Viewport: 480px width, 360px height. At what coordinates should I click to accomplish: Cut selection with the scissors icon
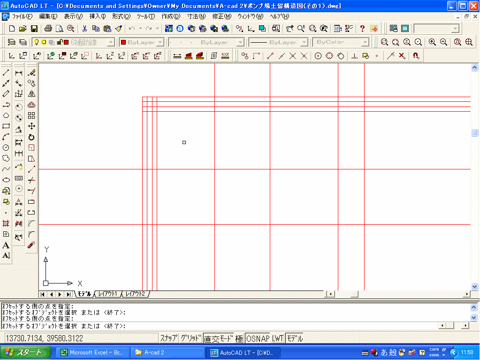tap(84, 29)
